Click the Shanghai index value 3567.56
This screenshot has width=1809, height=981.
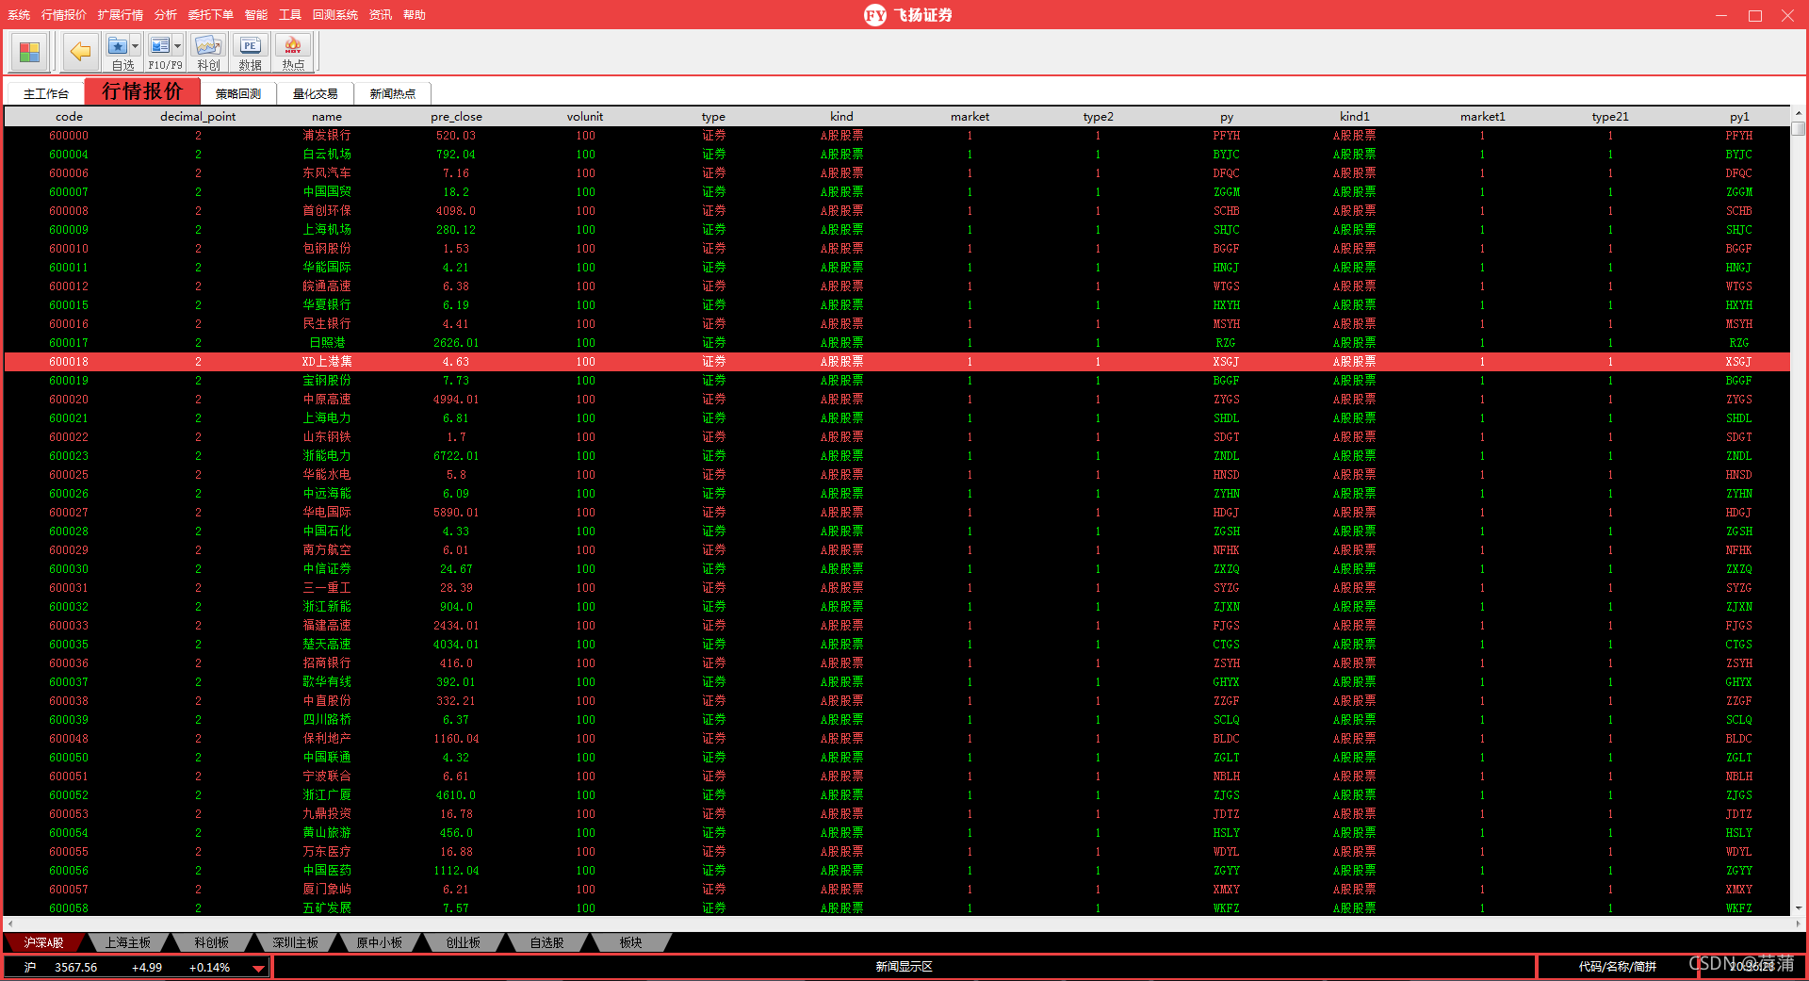[75, 968]
